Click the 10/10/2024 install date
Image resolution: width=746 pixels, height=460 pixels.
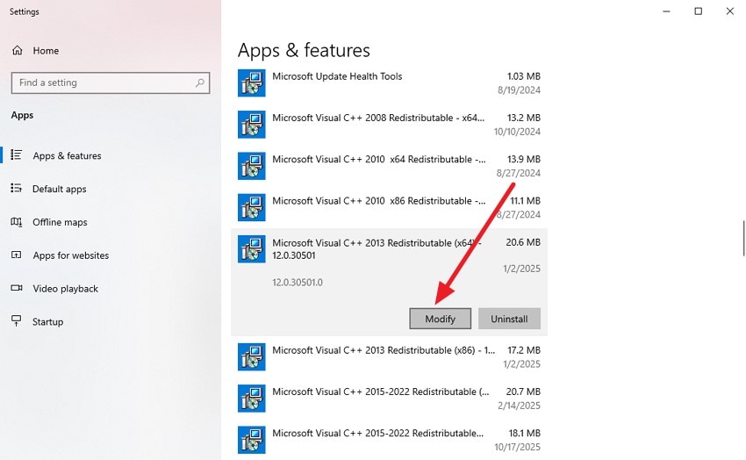pos(517,132)
